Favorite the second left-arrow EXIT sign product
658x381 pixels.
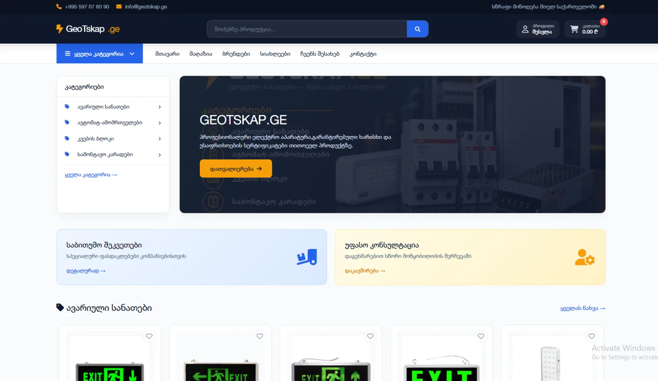(x=260, y=336)
